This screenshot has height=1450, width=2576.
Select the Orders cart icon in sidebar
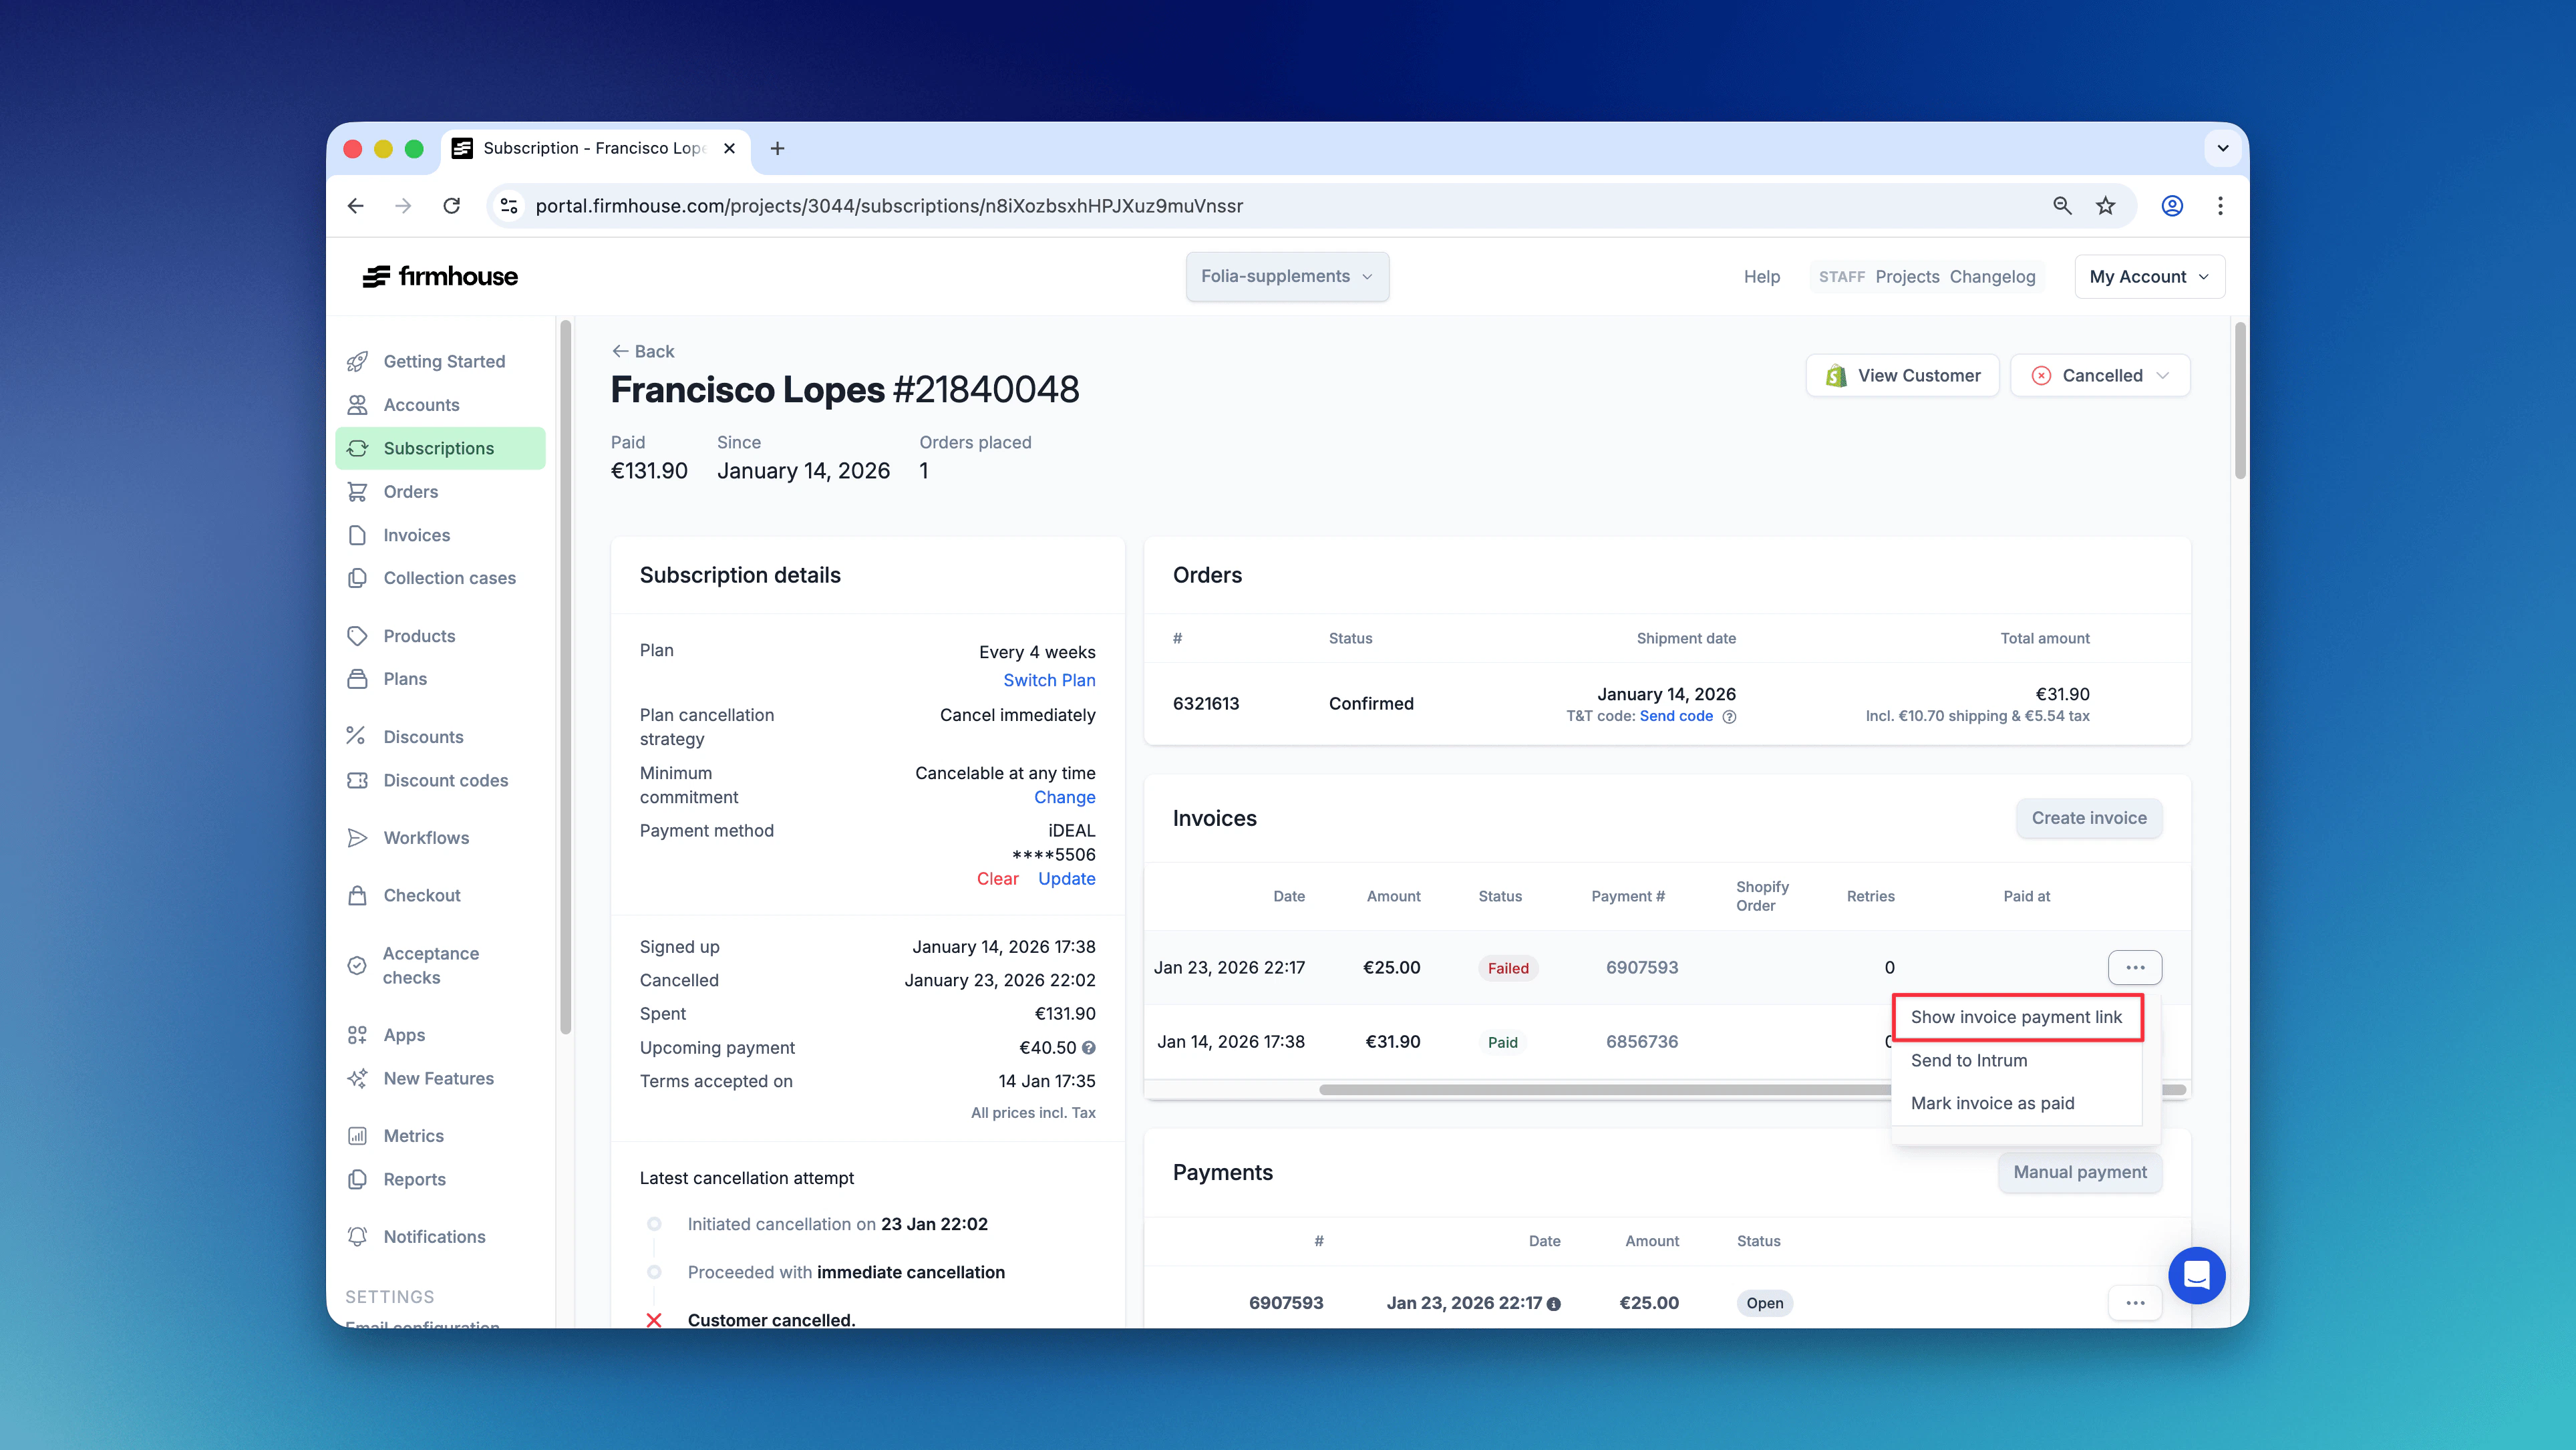pos(359,491)
